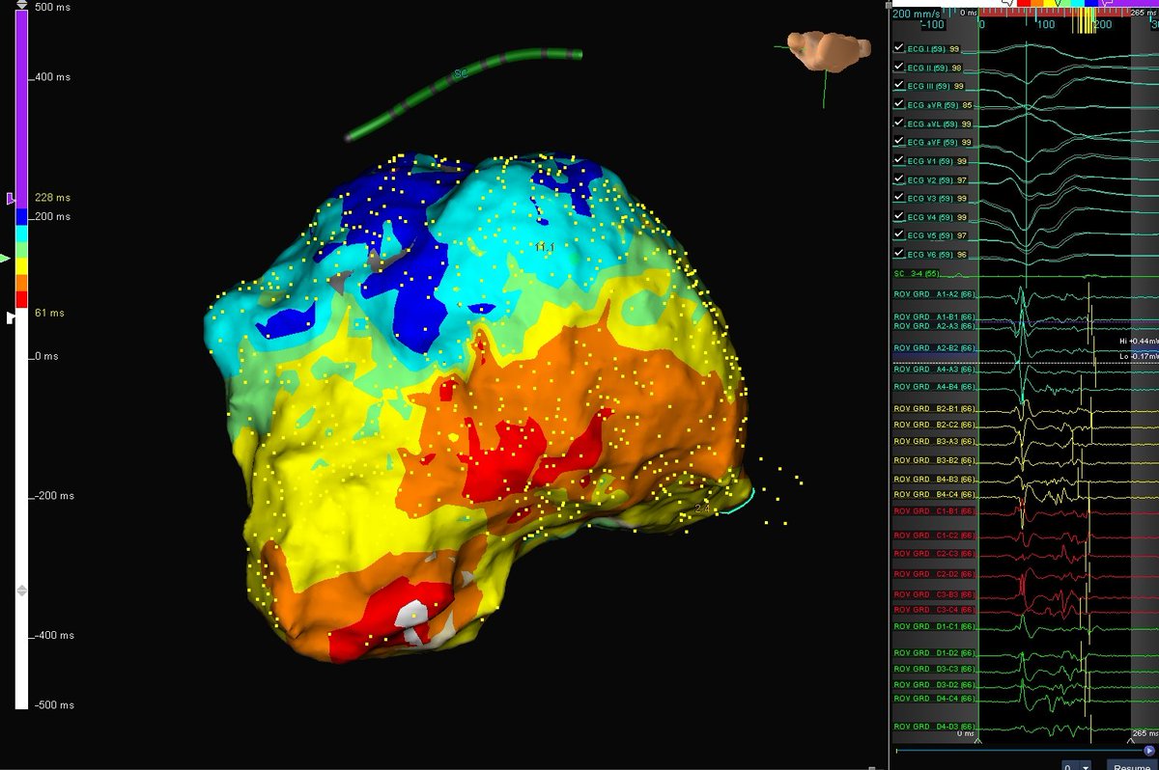Select the ROV GRD B4-B3 channel label

point(934,479)
